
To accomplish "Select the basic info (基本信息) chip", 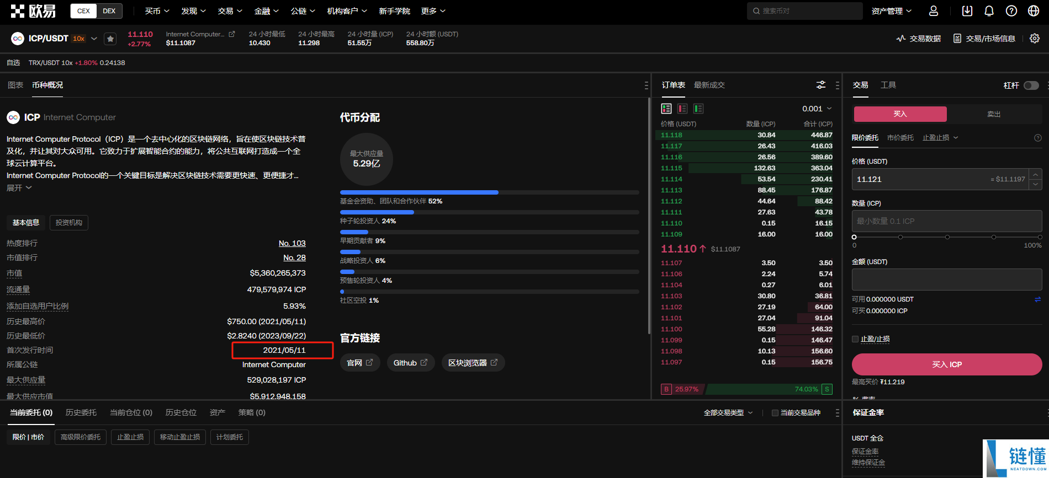I will 26,223.
